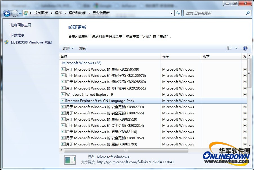
Task: Click the icon beside KB2259539
Action: click(63, 69)
